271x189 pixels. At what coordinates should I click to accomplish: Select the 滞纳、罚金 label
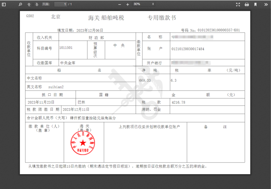click(151, 109)
